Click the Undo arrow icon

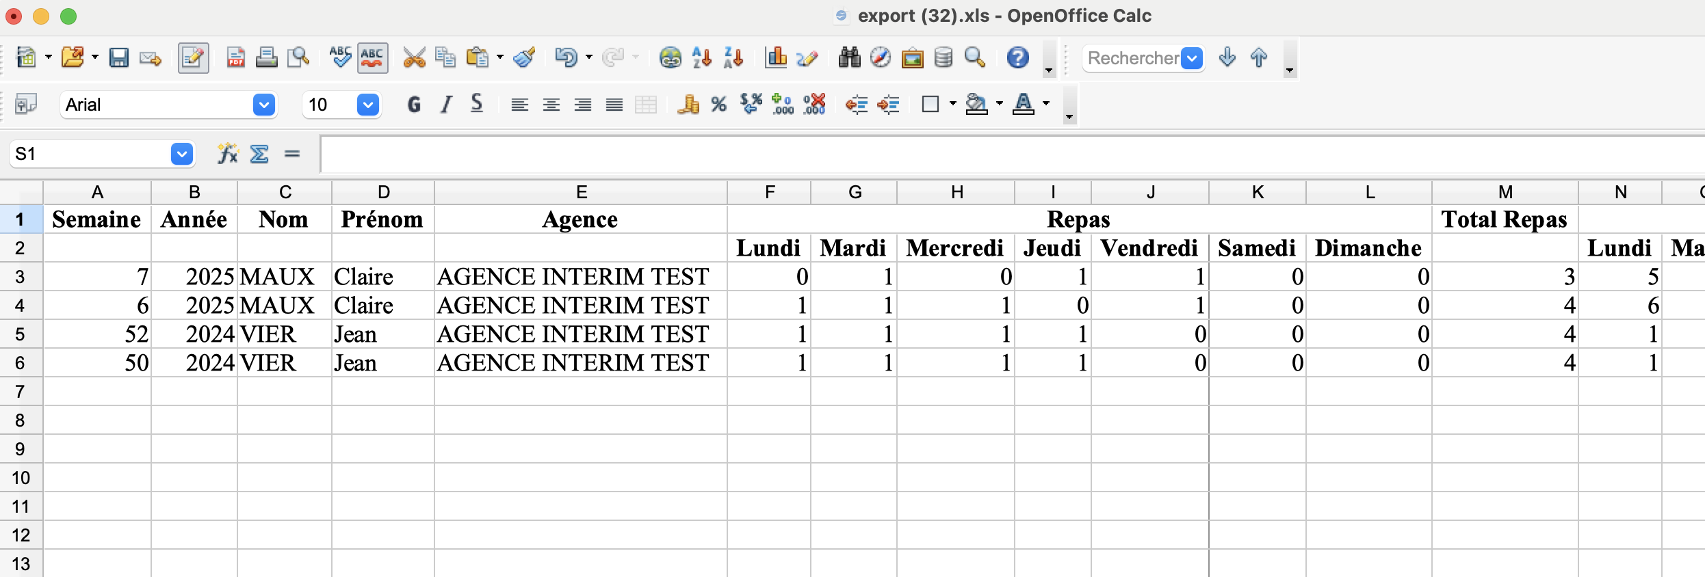tap(566, 57)
